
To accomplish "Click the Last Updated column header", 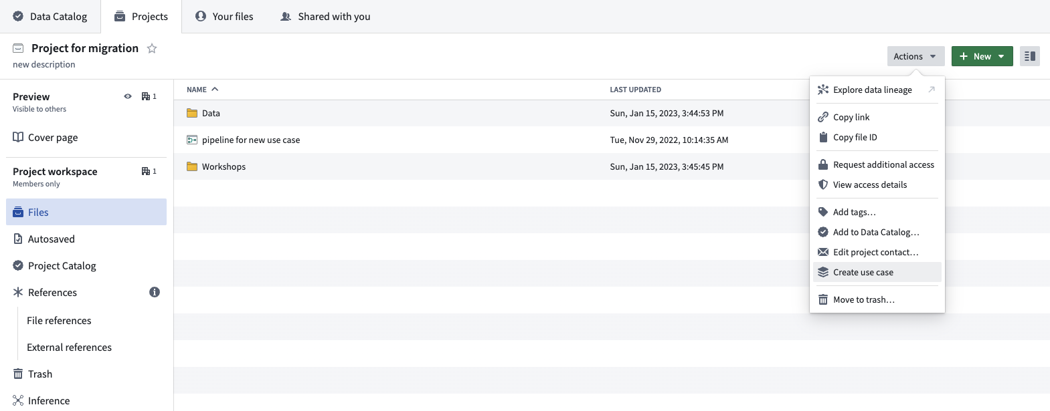I will pyautogui.click(x=635, y=90).
